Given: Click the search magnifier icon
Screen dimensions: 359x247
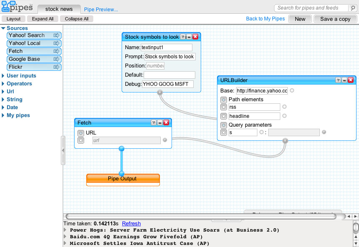Looking at the screenshot, I should click(353, 8).
